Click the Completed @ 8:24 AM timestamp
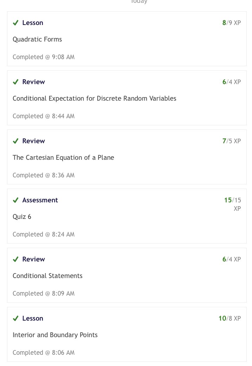252x366 pixels. coord(44,234)
